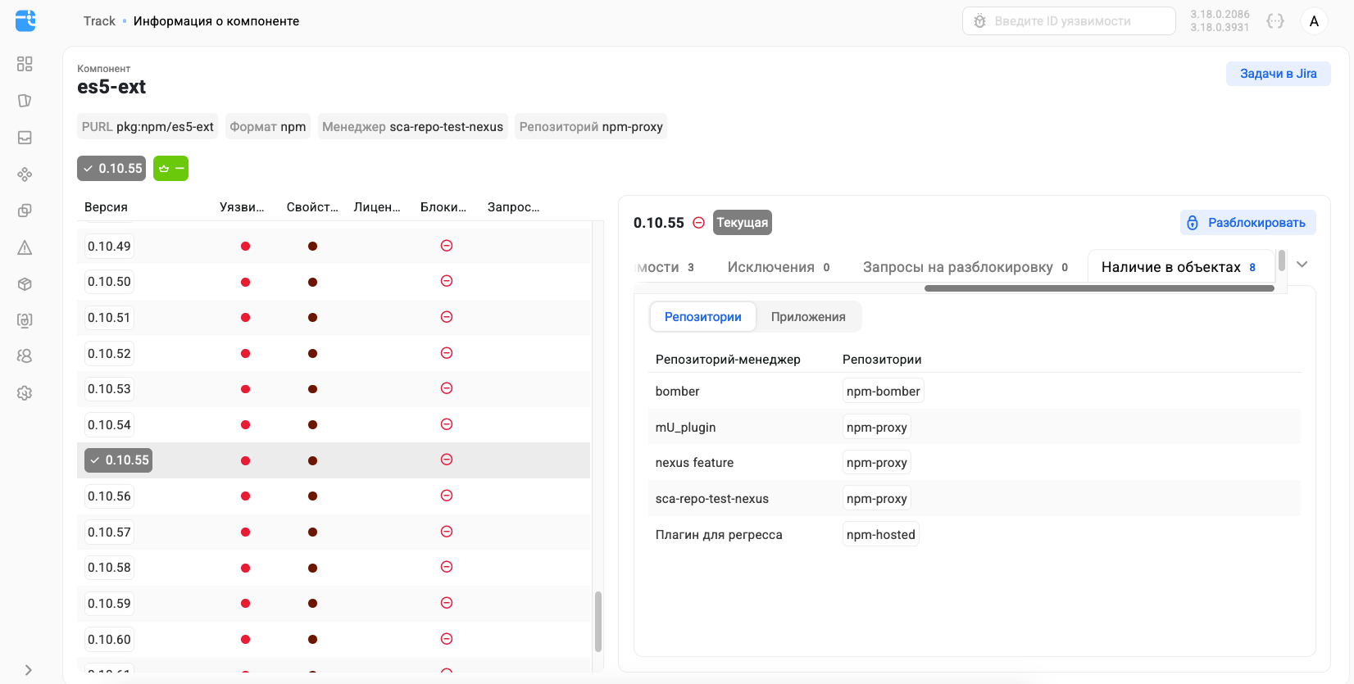Viewport: 1354px width, 684px height.
Task: Expand the tabs overflow chevron
Action: pyautogui.click(x=1302, y=264)
